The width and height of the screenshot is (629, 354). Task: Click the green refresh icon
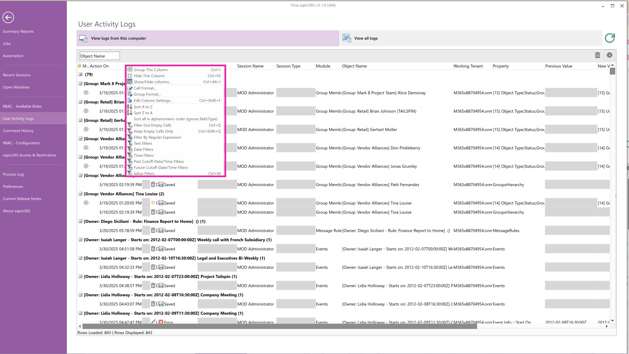610,38
